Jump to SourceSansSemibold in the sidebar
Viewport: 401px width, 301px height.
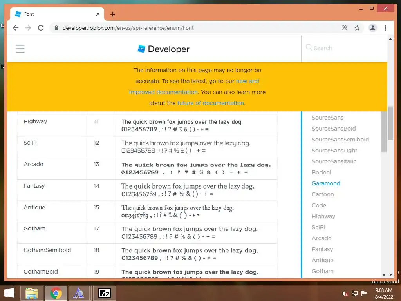point(340,140)
